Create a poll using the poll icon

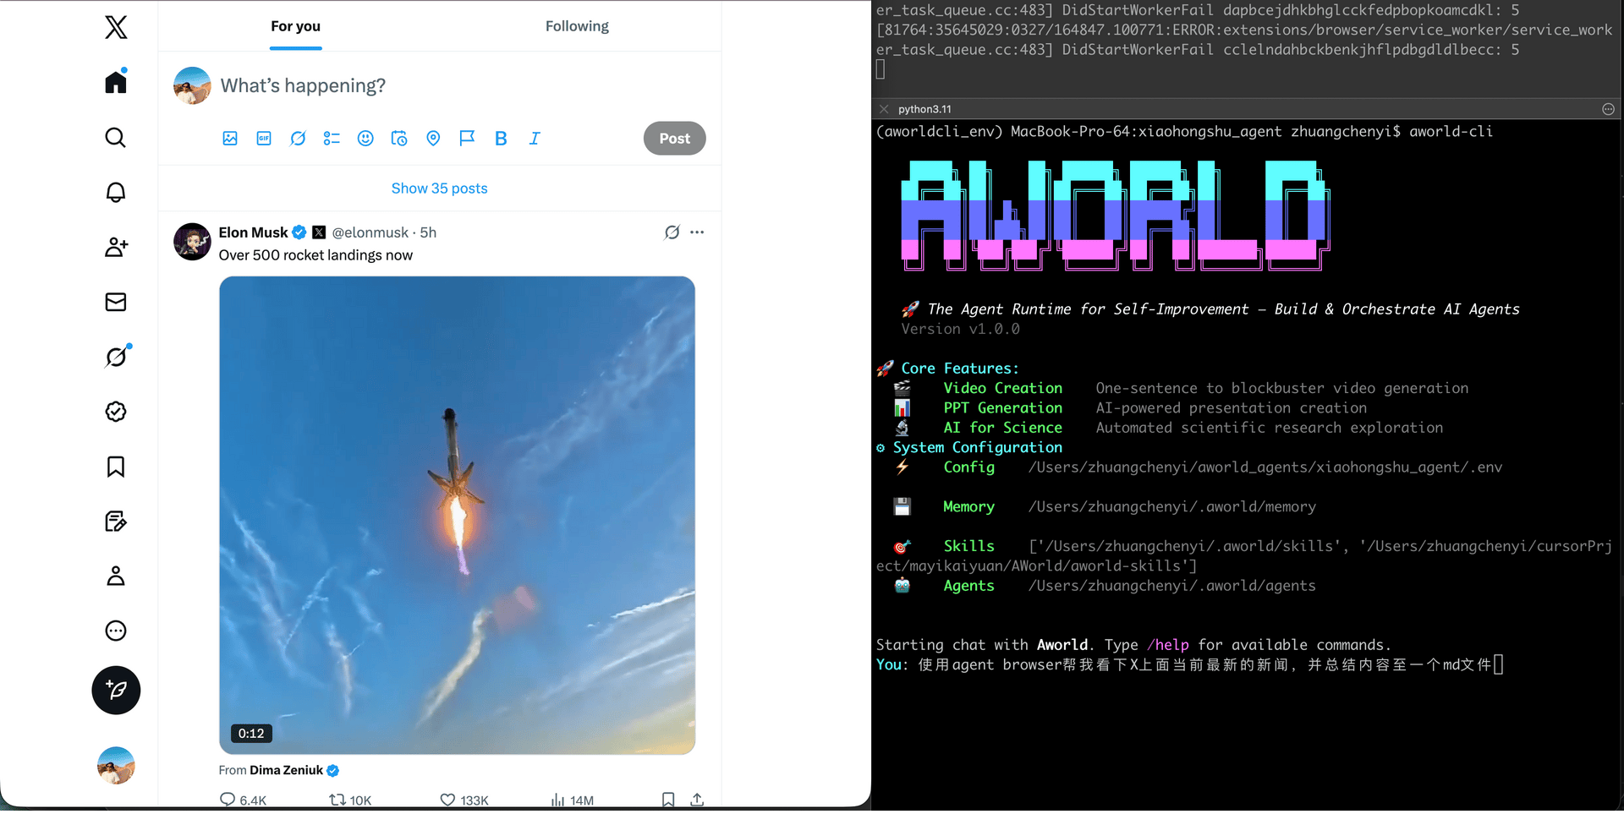pos(332,138)
